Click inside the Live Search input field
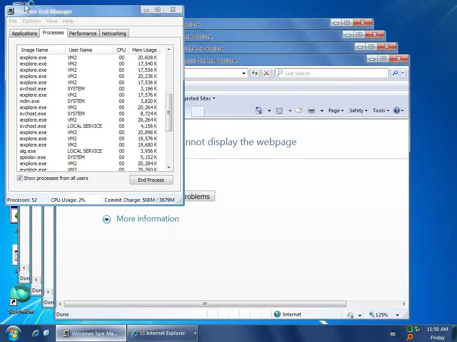 pyautogui.click(x=332, y=73)
